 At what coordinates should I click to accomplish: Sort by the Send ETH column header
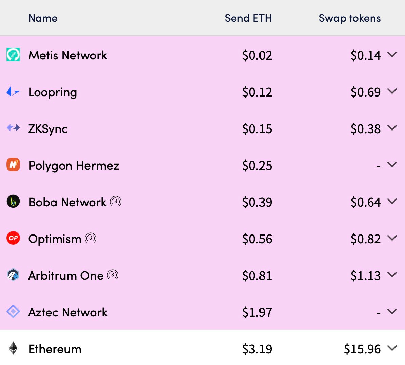click(248, 18)
